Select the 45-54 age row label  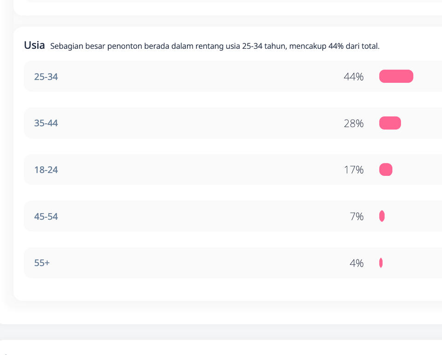46,216
